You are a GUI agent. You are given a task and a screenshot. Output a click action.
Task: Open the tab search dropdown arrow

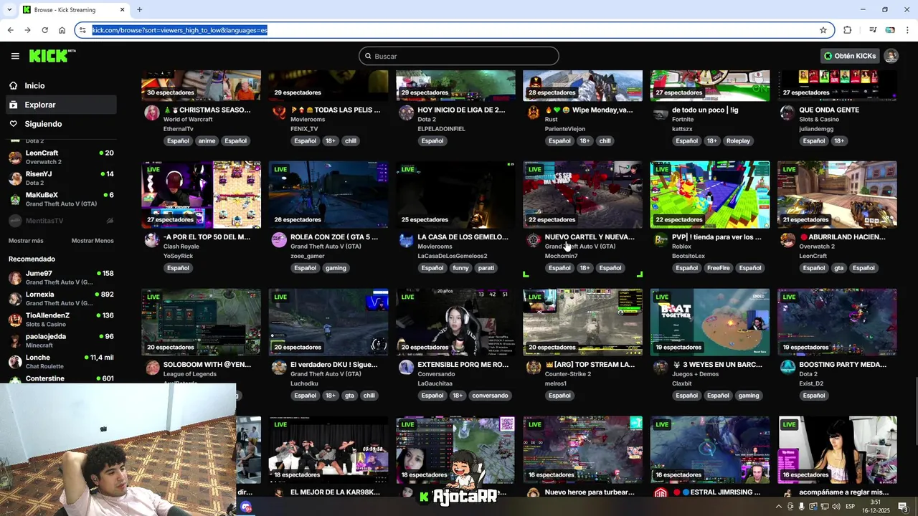coord(9,10)
